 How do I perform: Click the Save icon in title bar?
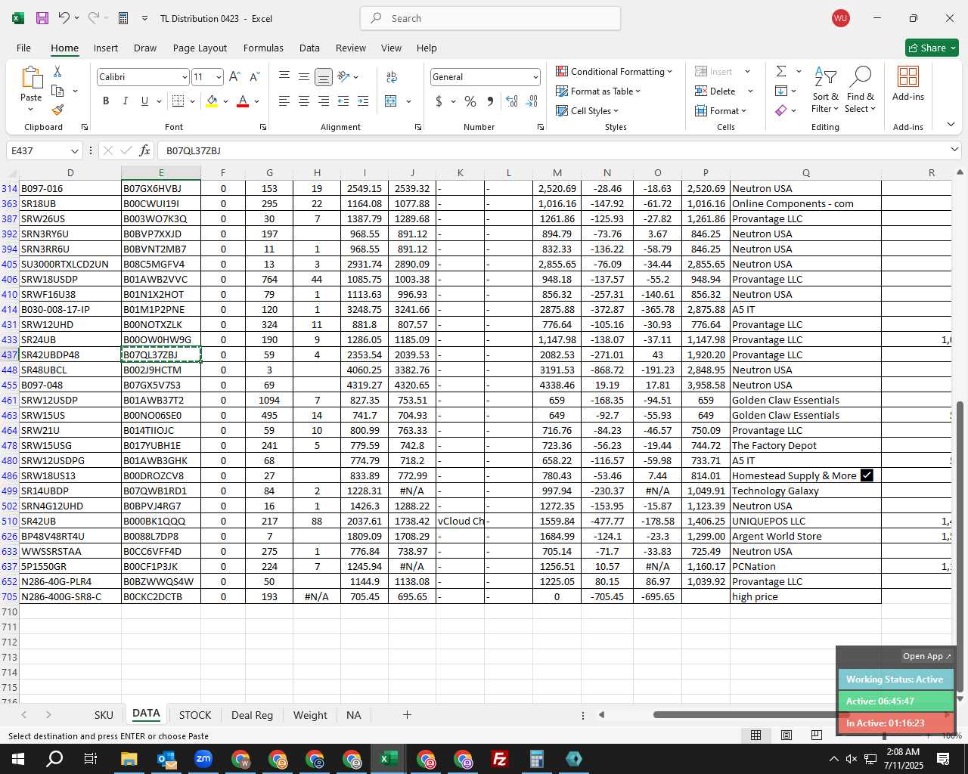[x=42, y=18]
